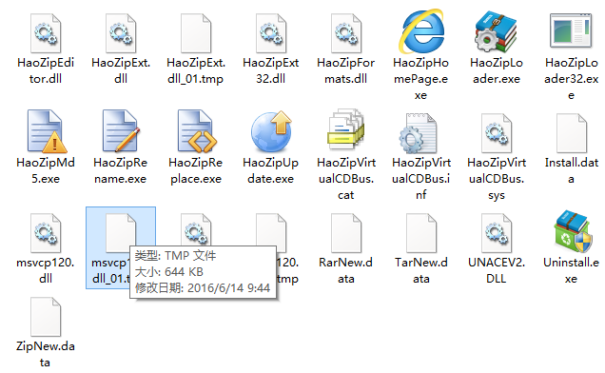Click the blank HaoZipExt.dll_01.tmp file icon
Screen dimensions: 605x373
tap(196, 33)
